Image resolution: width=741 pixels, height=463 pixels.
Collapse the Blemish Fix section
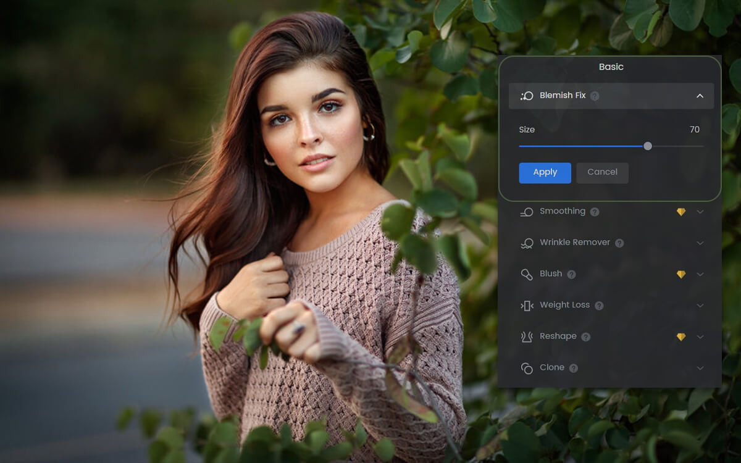pyautogui.click(x=700, y=96)
